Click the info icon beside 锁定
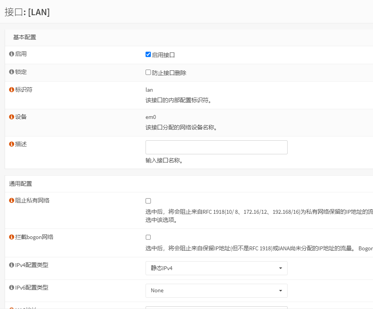373x309 pixels. click(x=12, y=72)
